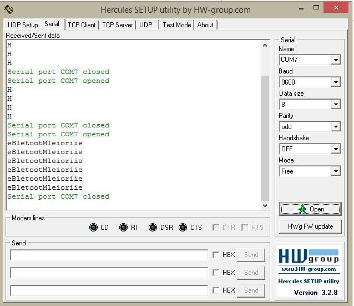This screenshot has height=306, width=354.
Task: Switch to the UDP Setup tab
Action: coord(23,25)
